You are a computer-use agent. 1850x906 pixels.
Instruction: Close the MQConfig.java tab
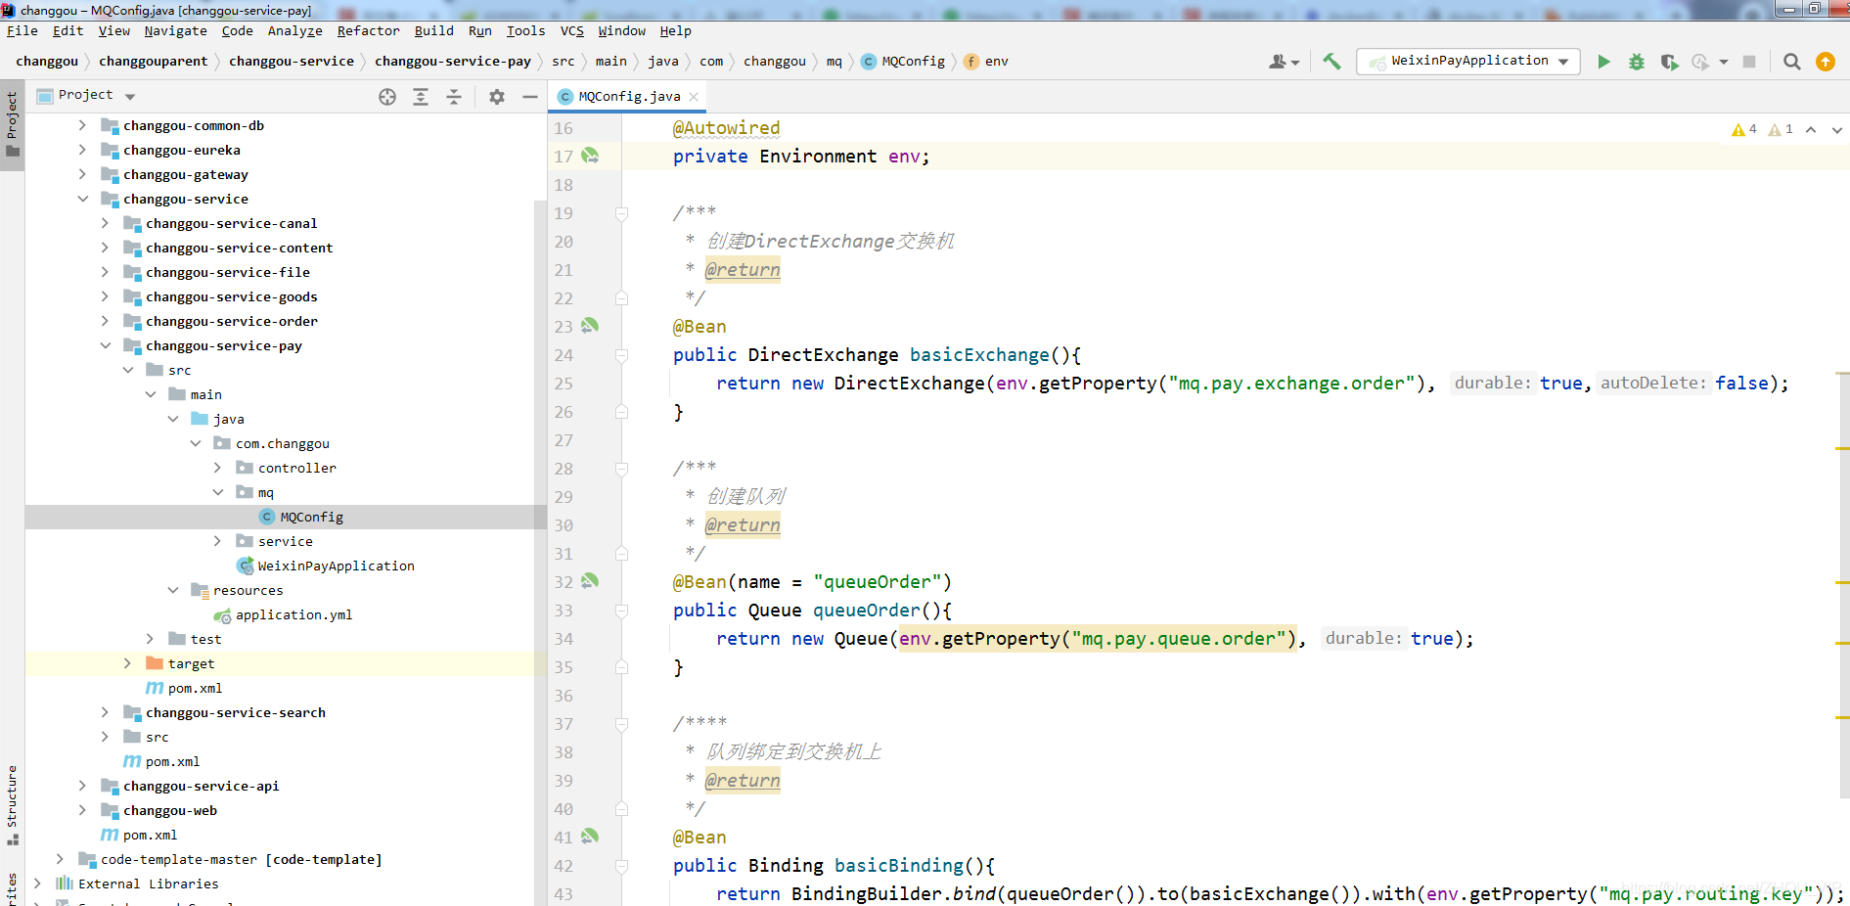[x=694, y=96]
